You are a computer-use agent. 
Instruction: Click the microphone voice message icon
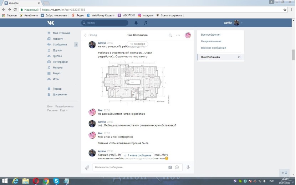click(x=188, y=167)
